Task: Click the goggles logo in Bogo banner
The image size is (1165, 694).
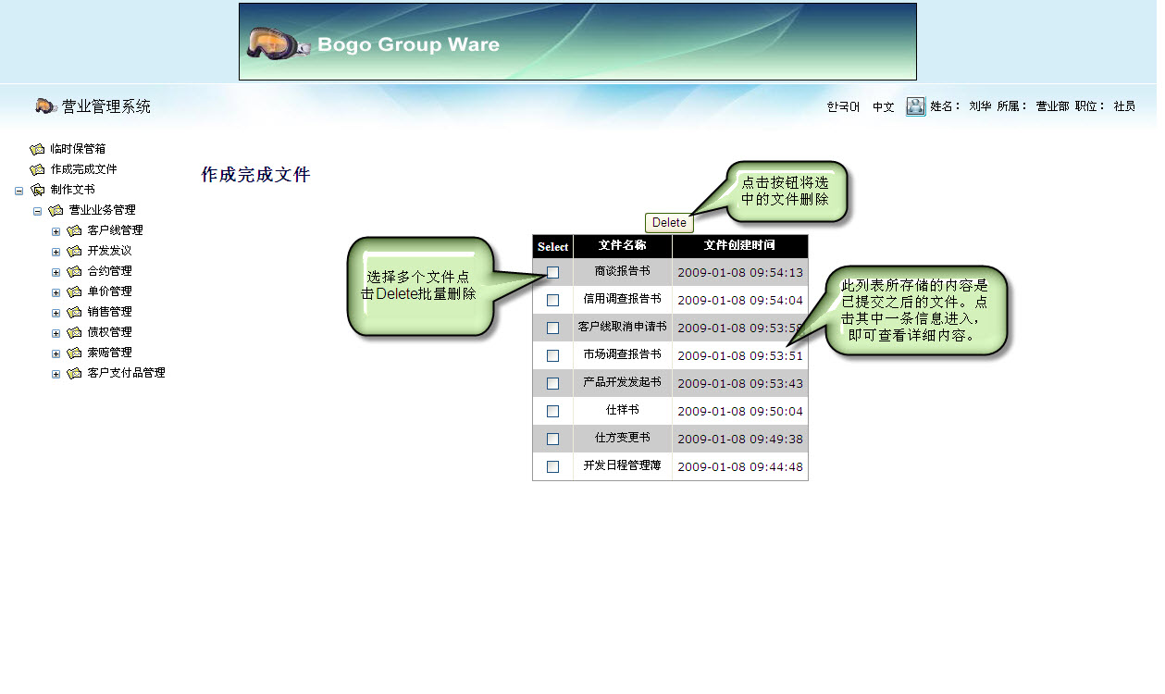Action: pos(278,43)
